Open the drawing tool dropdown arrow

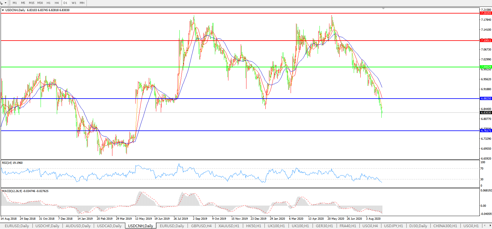[x=5, y=3]
